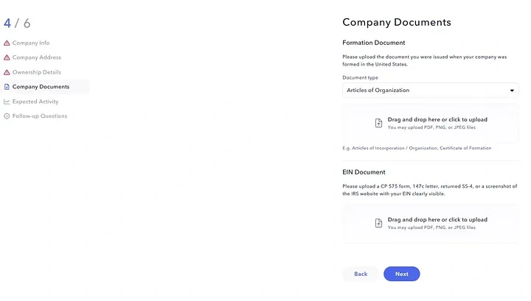This screenshot has height=301, width=531.
Task: Click Formation Document upload area
Action: (431, 123)
